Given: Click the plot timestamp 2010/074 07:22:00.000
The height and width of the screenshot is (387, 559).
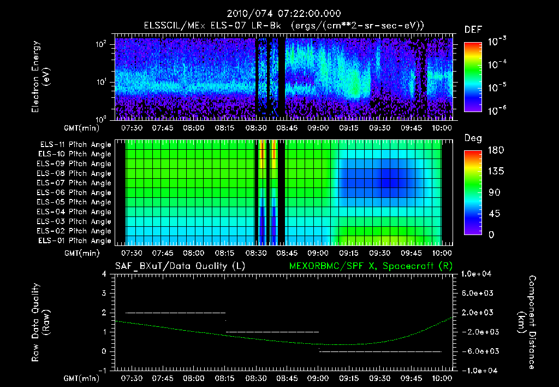Looking at the screenshot, I should click(x=284, y=14).
